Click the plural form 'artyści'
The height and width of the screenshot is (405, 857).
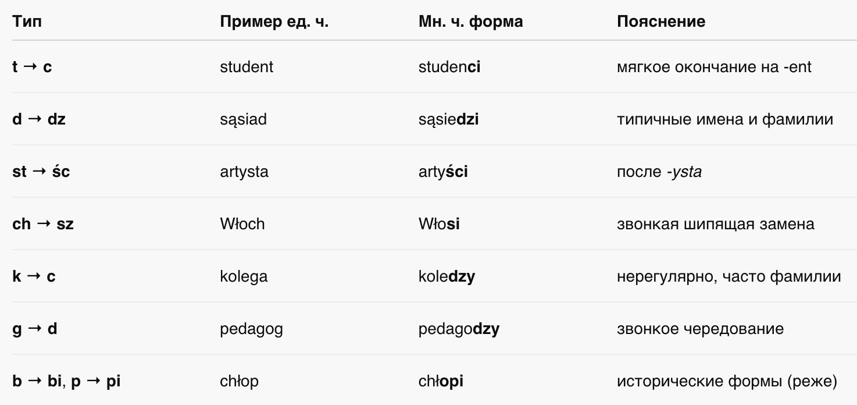pos(443,172)
